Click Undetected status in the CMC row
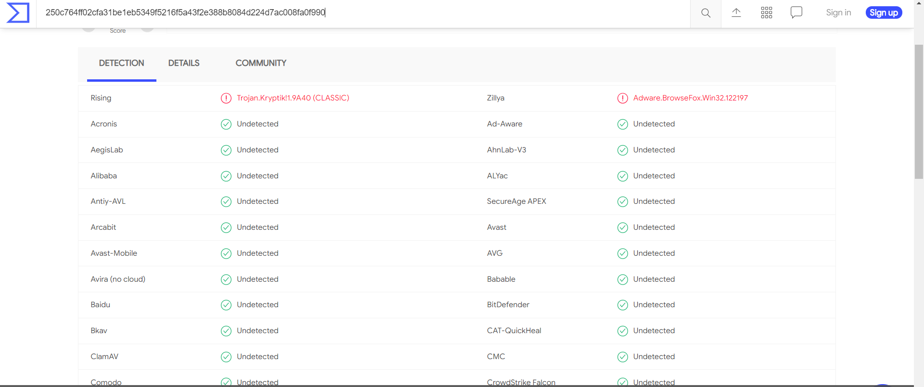924x387 pixels. tap(654, 357)
